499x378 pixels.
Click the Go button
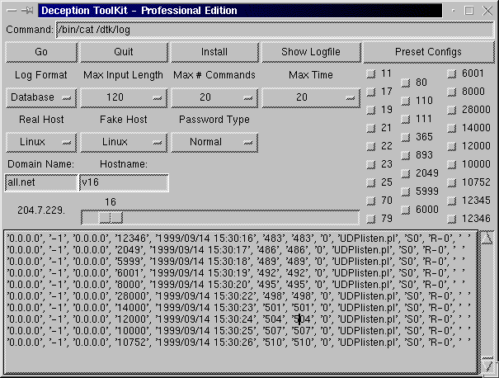pos(41,52)
